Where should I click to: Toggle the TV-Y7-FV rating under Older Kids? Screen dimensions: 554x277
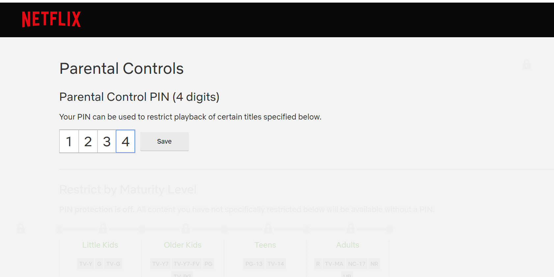[187, 263]
